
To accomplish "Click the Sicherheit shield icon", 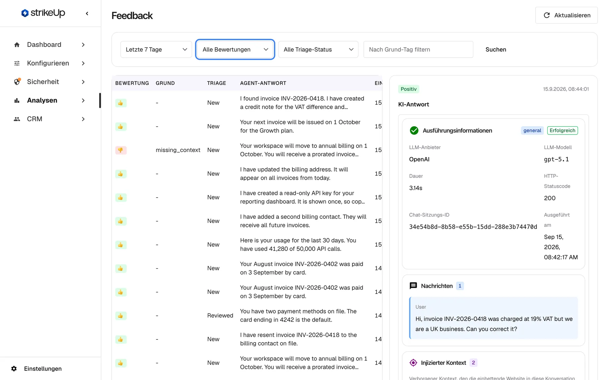I will tap(17, 82).
